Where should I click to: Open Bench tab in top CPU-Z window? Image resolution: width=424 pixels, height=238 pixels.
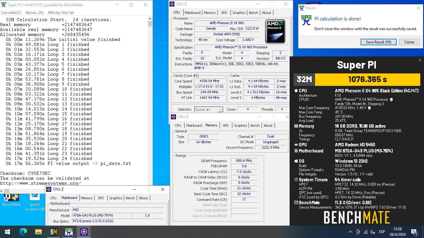[254, 13]
